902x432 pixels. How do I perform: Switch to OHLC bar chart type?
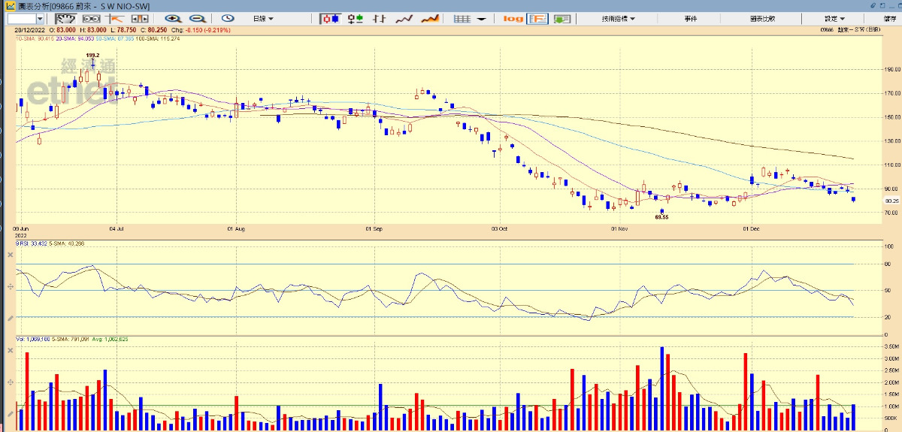pos(356,18)
